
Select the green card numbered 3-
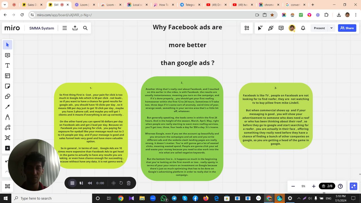[276, 116]
